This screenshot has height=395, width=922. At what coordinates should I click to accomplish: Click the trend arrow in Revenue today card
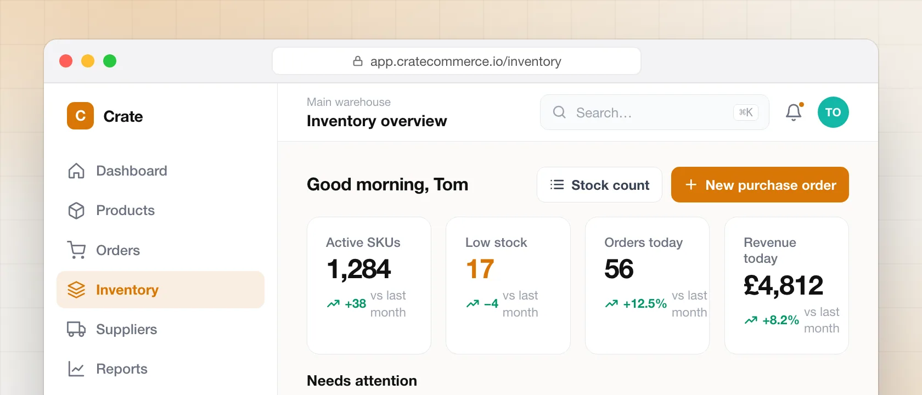pyautogui.click(x=751, y=320)
